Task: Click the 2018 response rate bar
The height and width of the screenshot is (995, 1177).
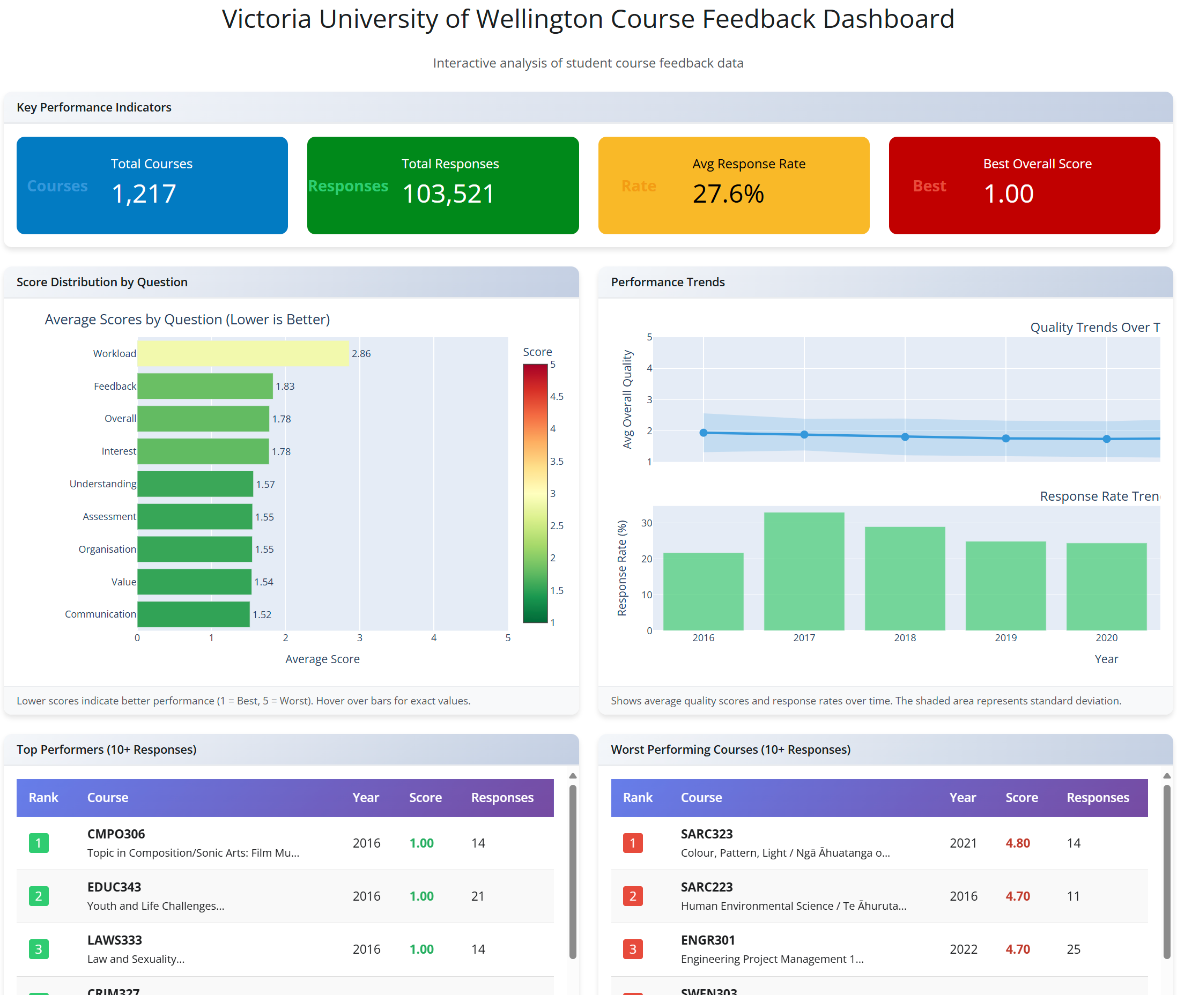Action: tap(905, 579)
